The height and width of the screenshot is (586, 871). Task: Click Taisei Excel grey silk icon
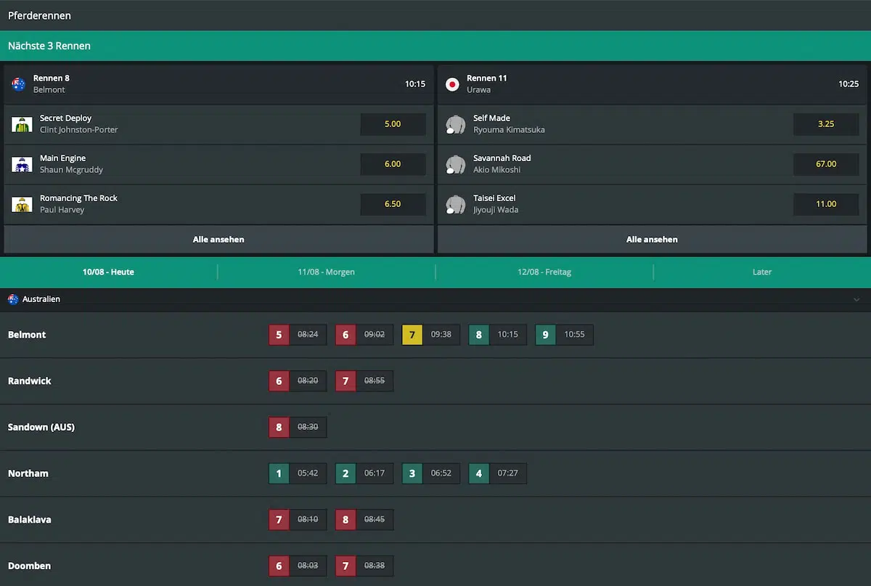click(455, 204)
